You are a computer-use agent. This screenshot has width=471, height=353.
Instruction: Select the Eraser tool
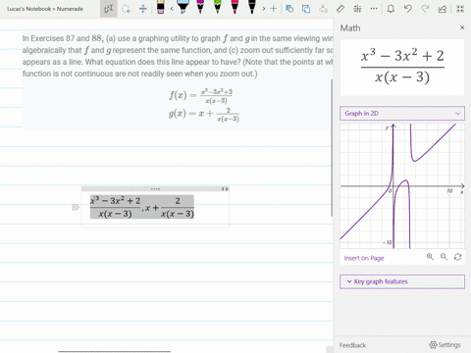tap(160, 7)
